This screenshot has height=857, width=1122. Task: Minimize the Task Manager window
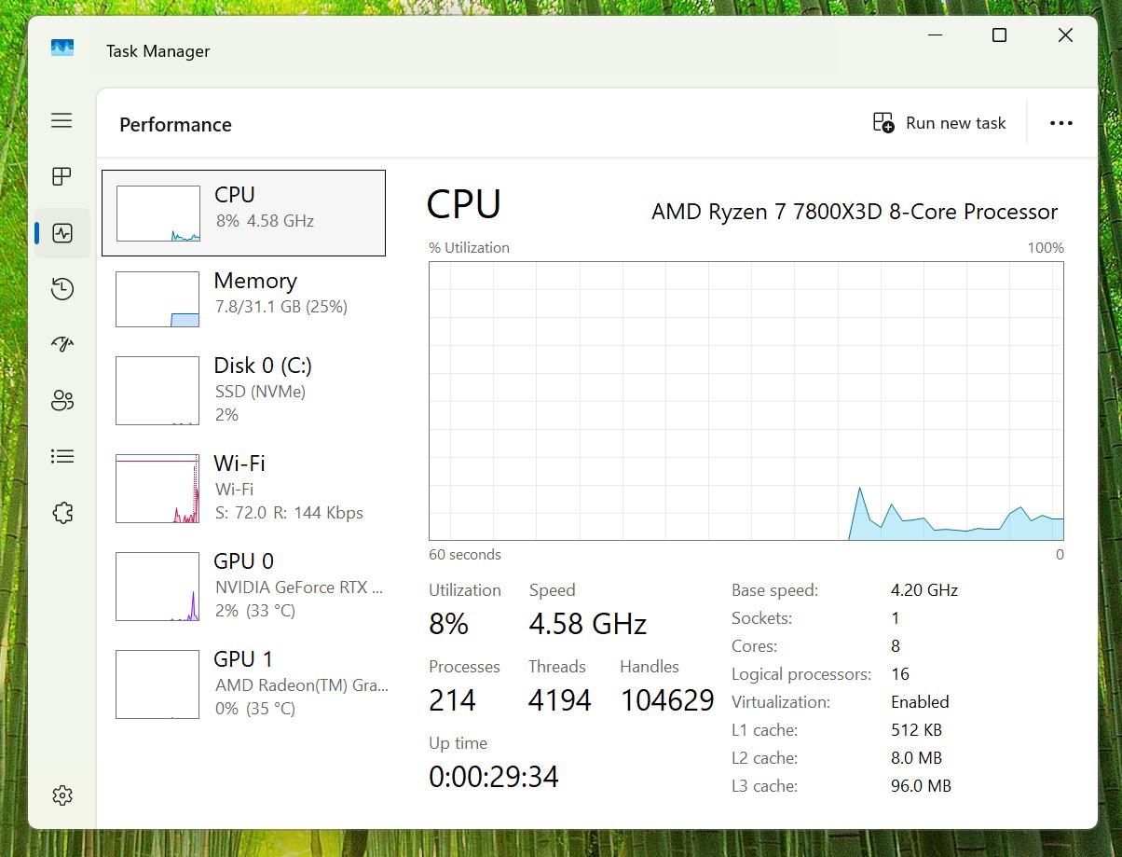[x=936, y=35]
